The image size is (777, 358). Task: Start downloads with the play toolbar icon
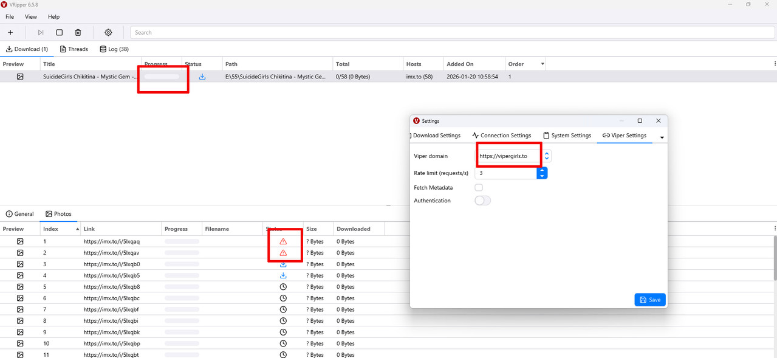point(41,32)
